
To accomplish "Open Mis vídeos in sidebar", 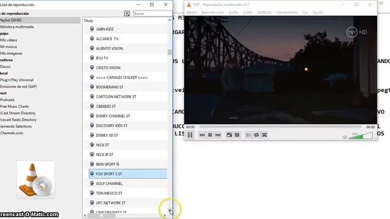I will [x=9, y=40].
